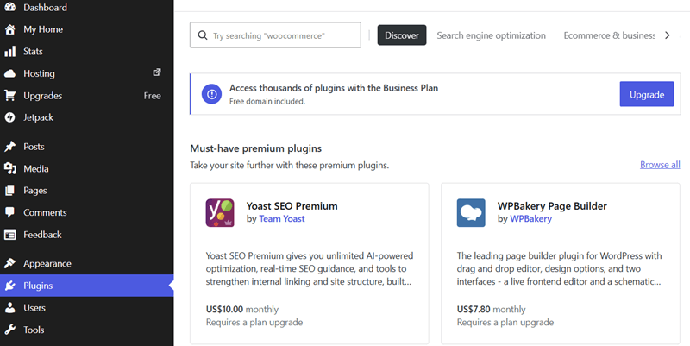Viewport: 690px width, 346px height.
Task: Click the My Home house icon
Action: [x=9, y=29]
